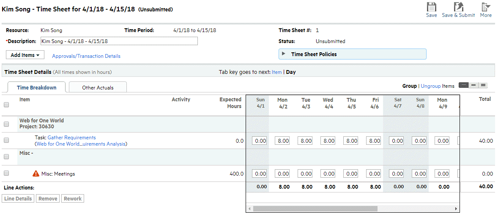This screenshot has width=498, height=214.
Task: Open the Gather Requirements task link
Action: click(x=71, y=138)
